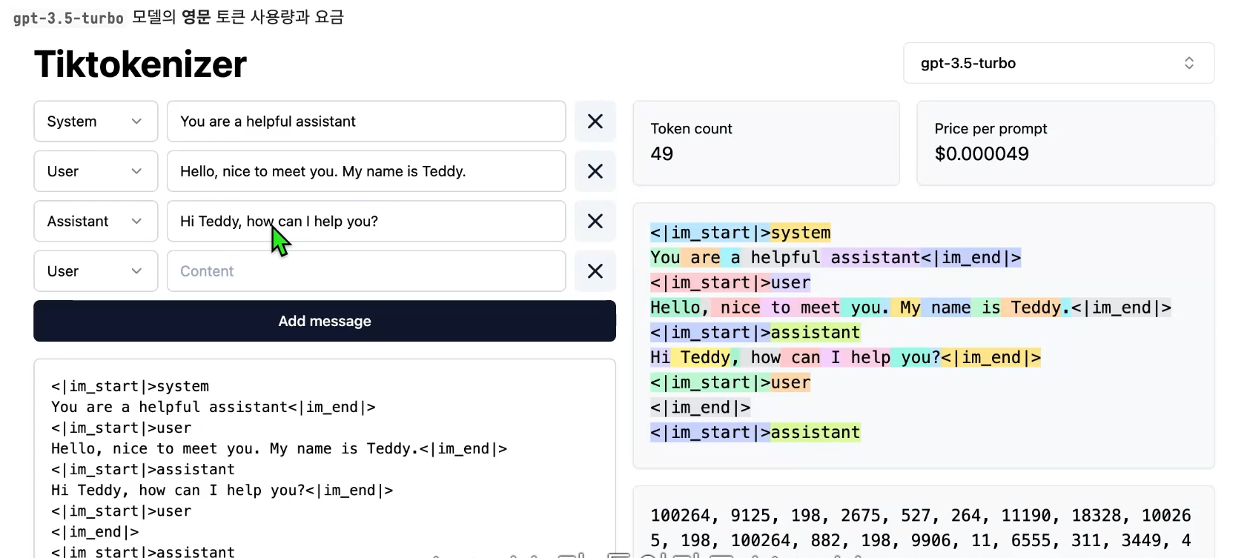Click the highlighted 'name' token
Image resolution: width=1250 pixels, height=558 pixels.
pyautogui.click(x=946, y=308)
